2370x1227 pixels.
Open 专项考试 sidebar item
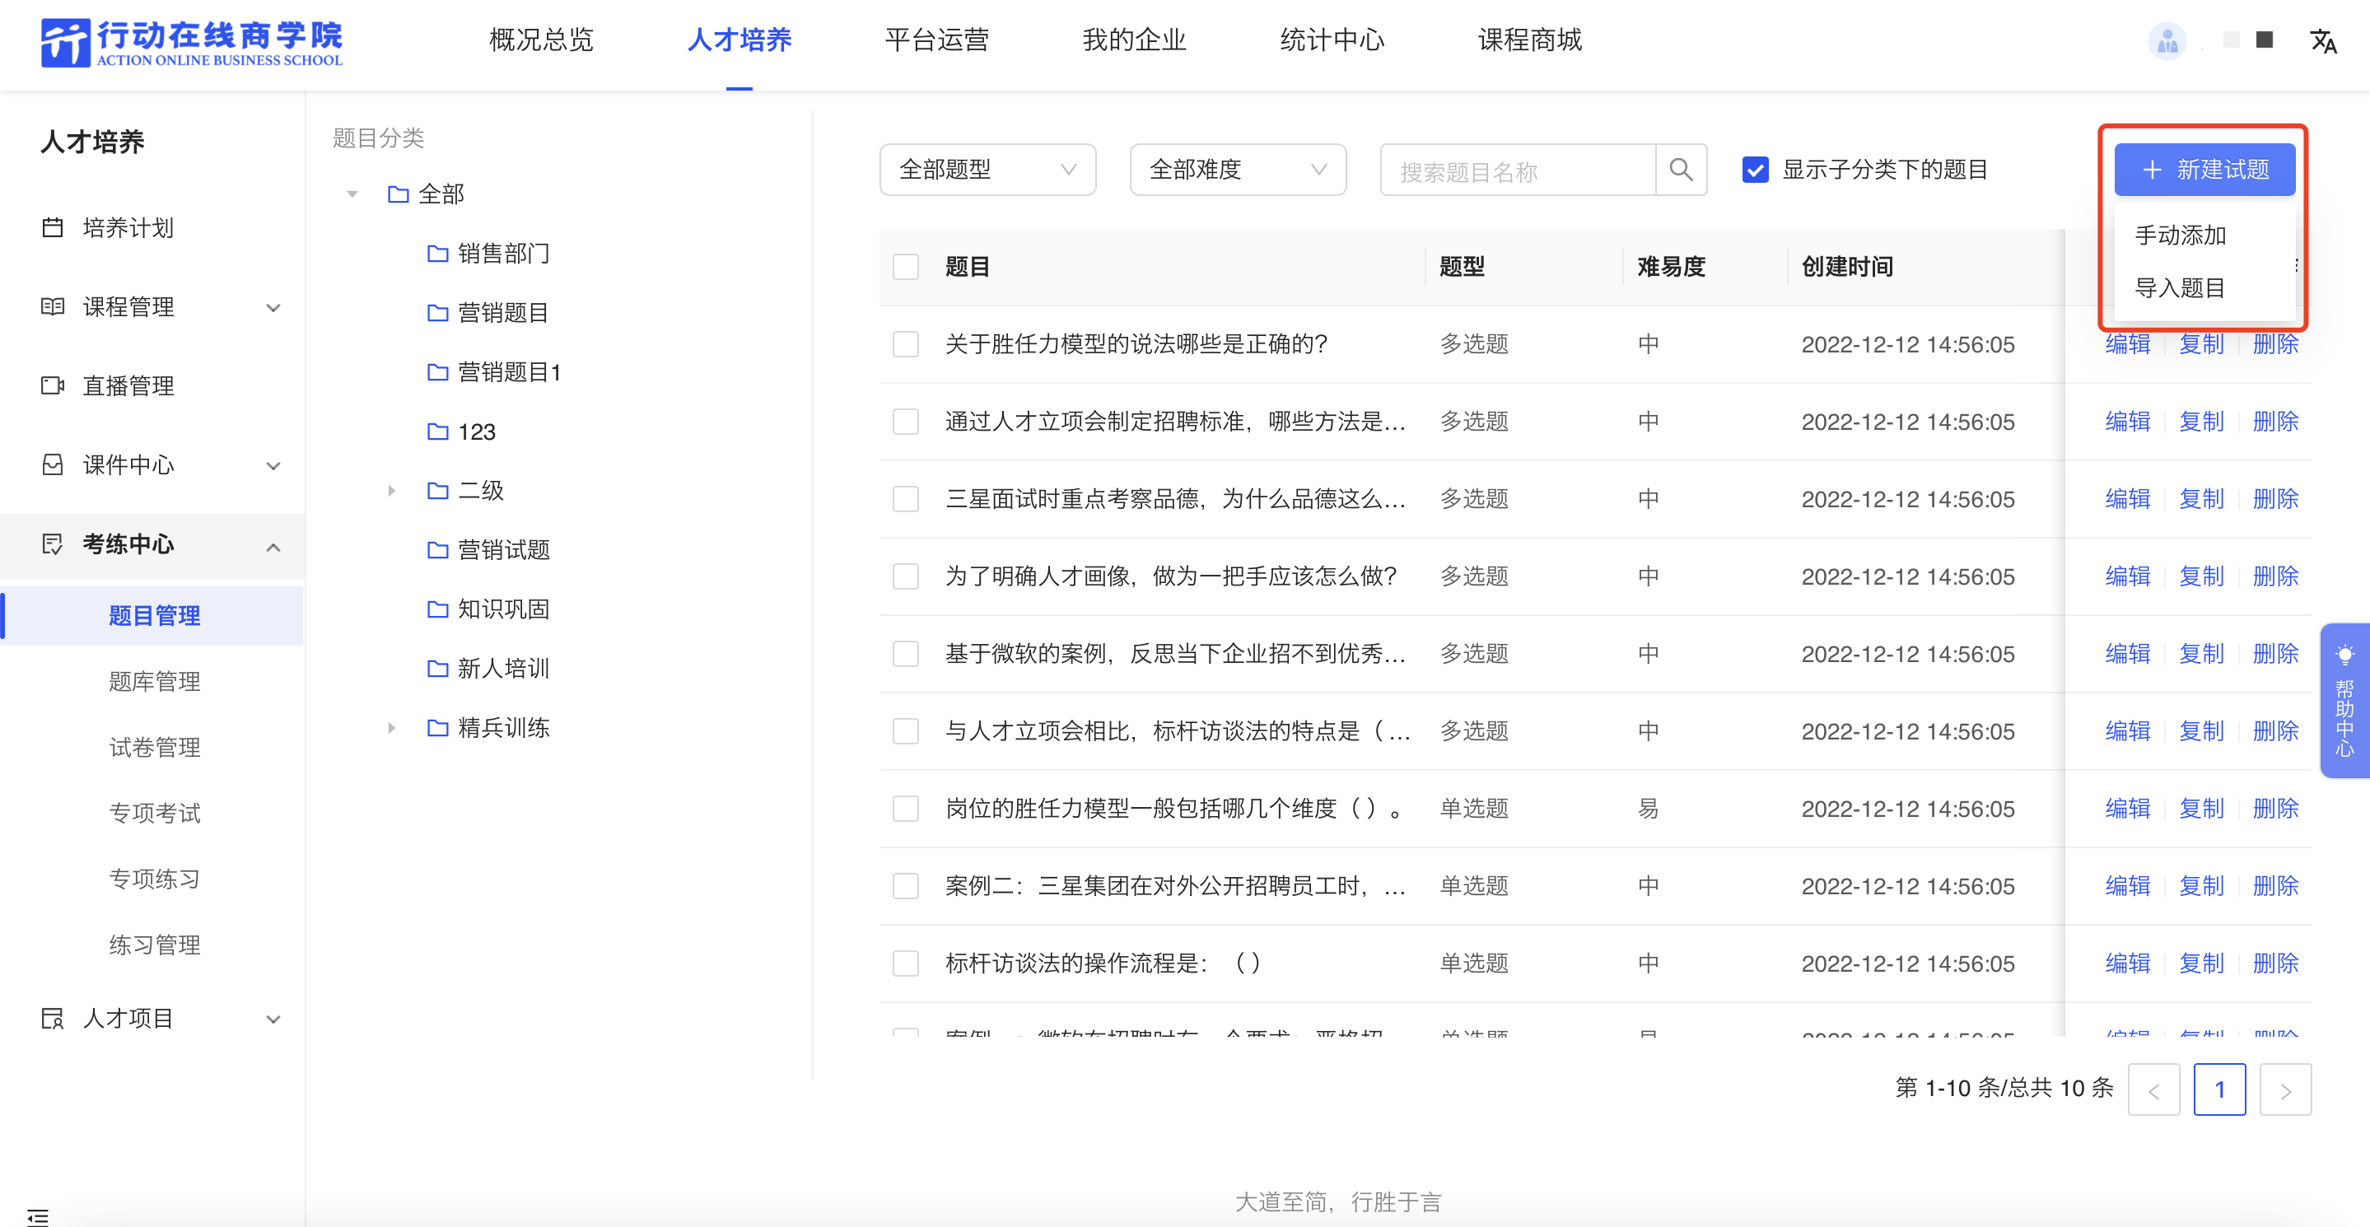pos(155,813)
